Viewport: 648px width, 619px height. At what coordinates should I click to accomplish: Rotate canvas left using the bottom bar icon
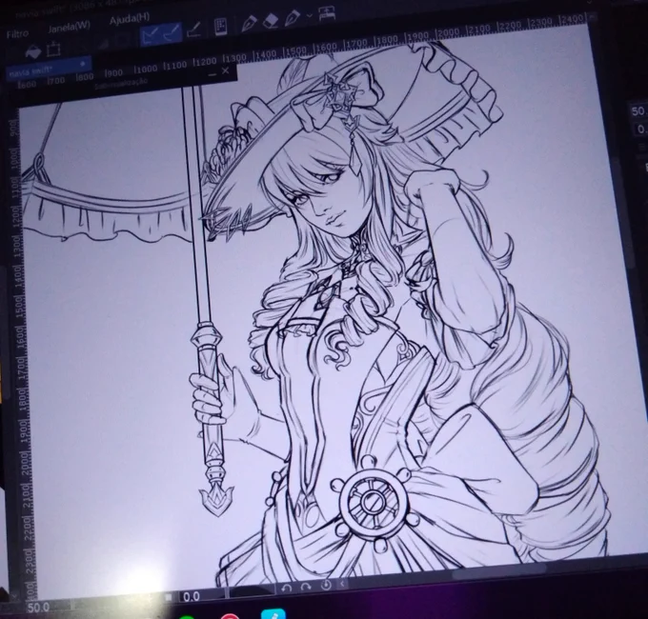(287, 589)
